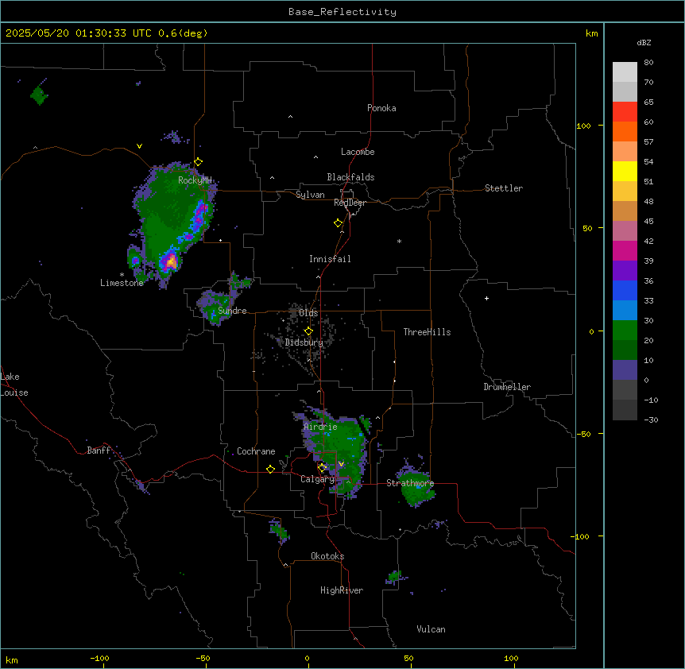Click the 45 value in the dBZ legend
685x669 pixels.
coord(648,221)
